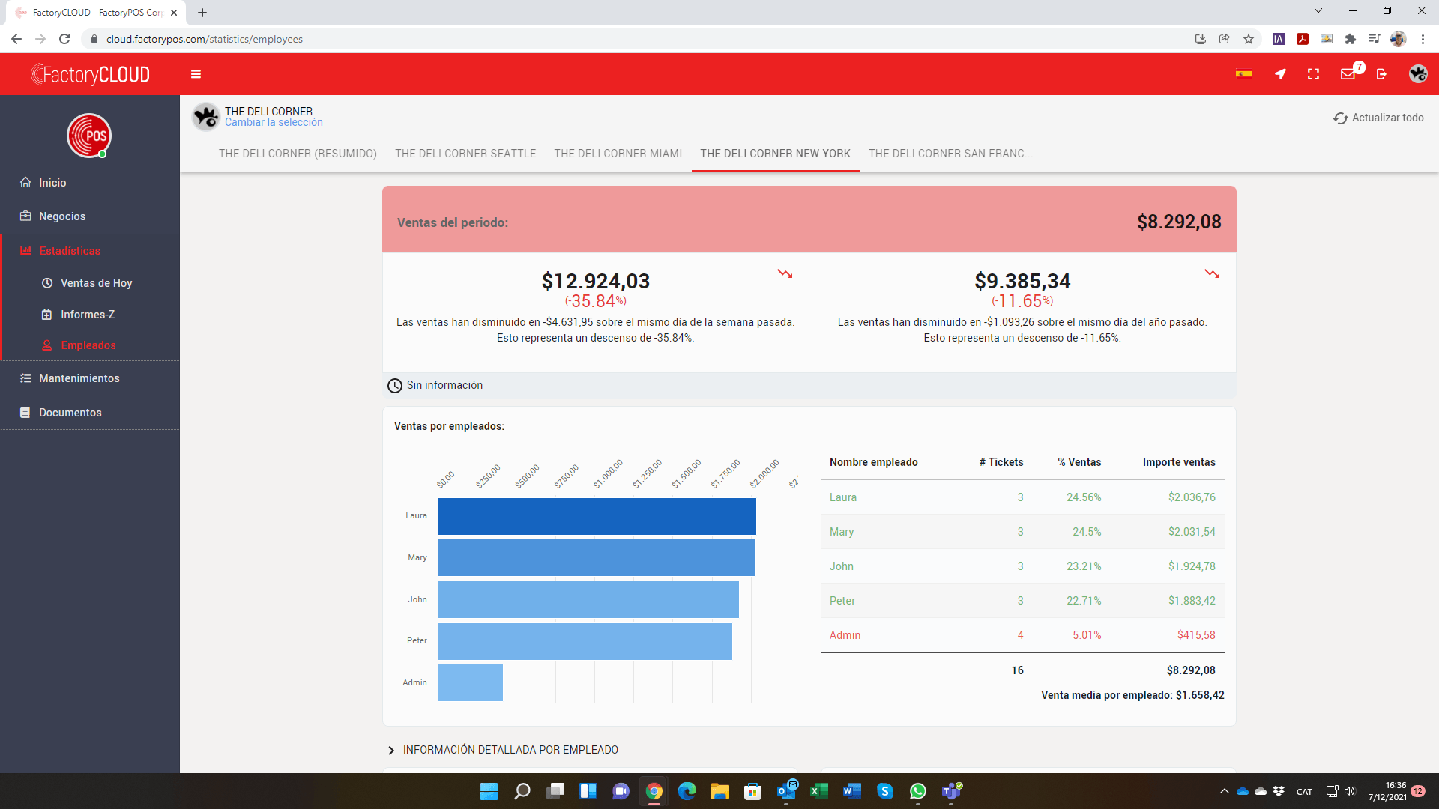The width and height of the screenshot is (1439, 809).
Task: Click Cambiar la selección link
Action: tap(274, 123)
